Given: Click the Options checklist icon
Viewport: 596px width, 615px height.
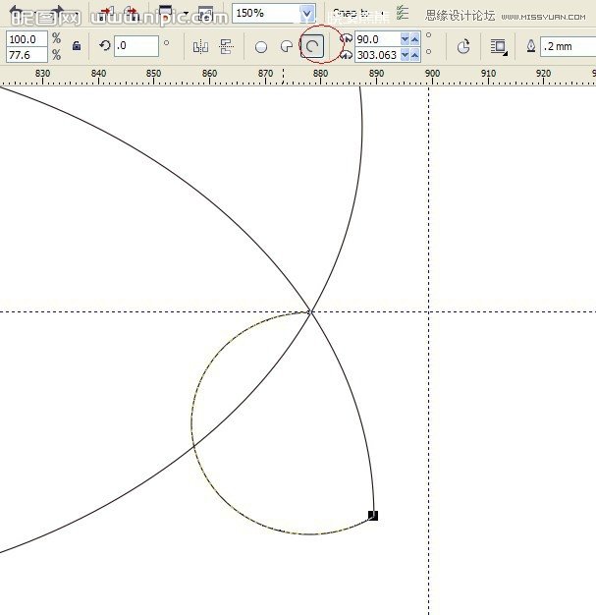Looking at the screenshot, I should (x=403, y=13).
